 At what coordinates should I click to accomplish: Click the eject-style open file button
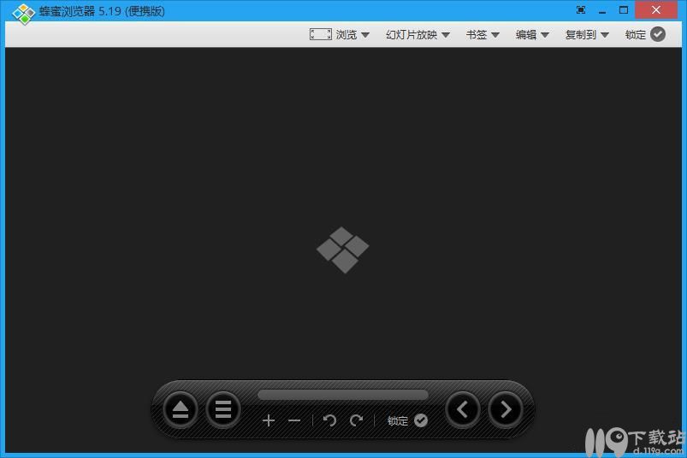coord(181,409)
